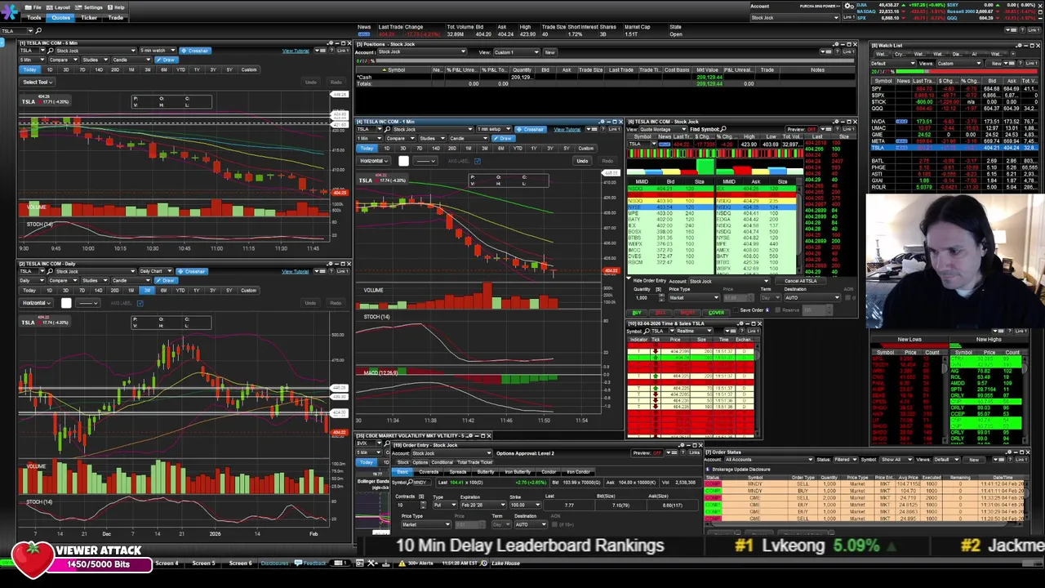
Task: Click Draw button in 5 Min chart
Action: pyautogui.click(x=167, y=60)
